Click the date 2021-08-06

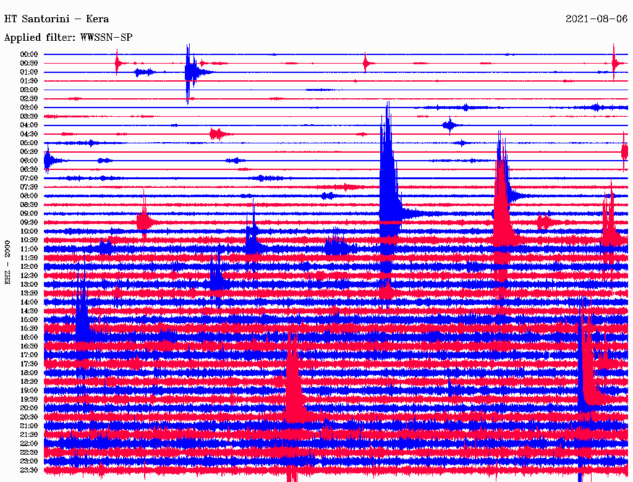[597, 19]
